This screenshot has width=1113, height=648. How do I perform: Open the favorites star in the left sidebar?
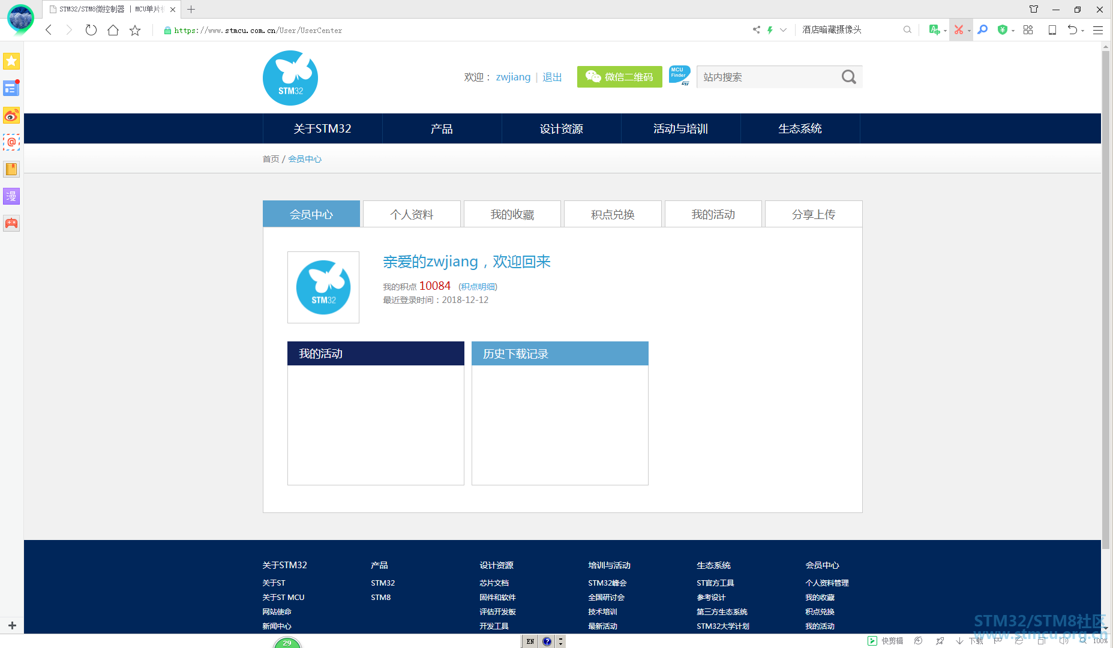[x=11, y=61]
